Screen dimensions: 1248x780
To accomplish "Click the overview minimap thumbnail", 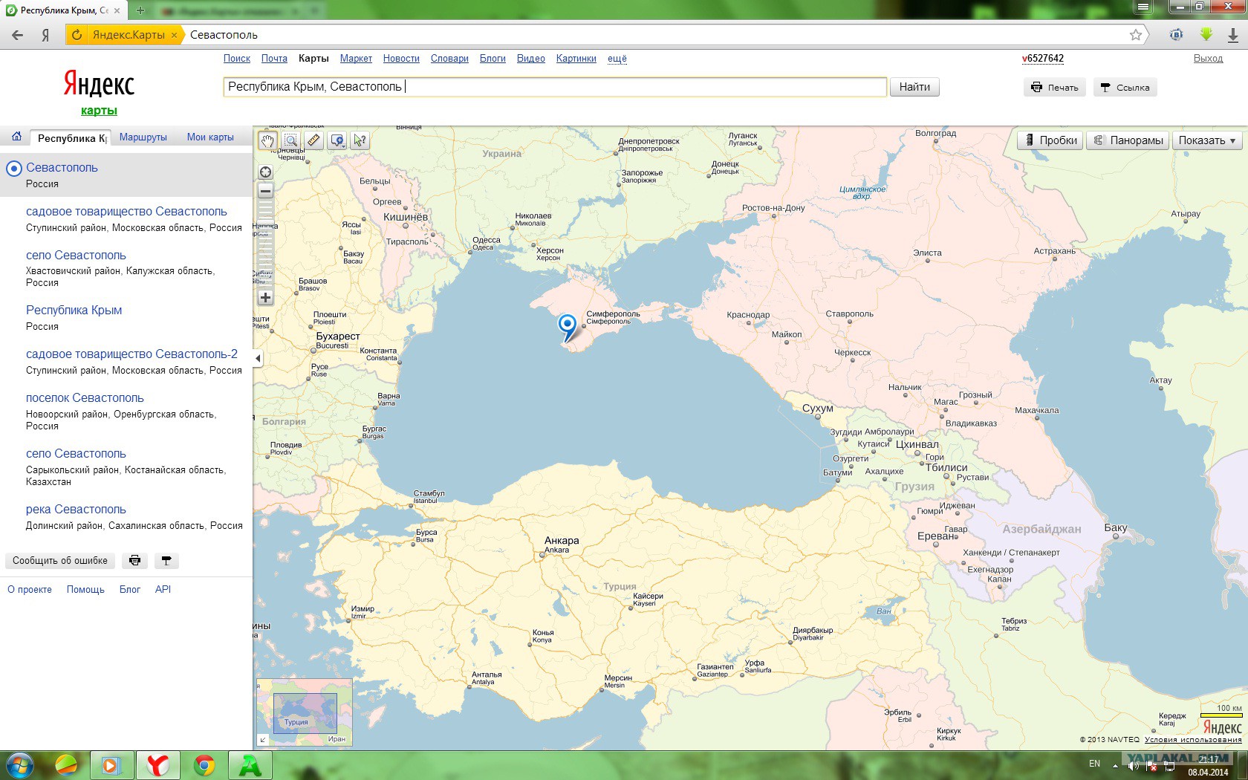I will pos(305,712).
